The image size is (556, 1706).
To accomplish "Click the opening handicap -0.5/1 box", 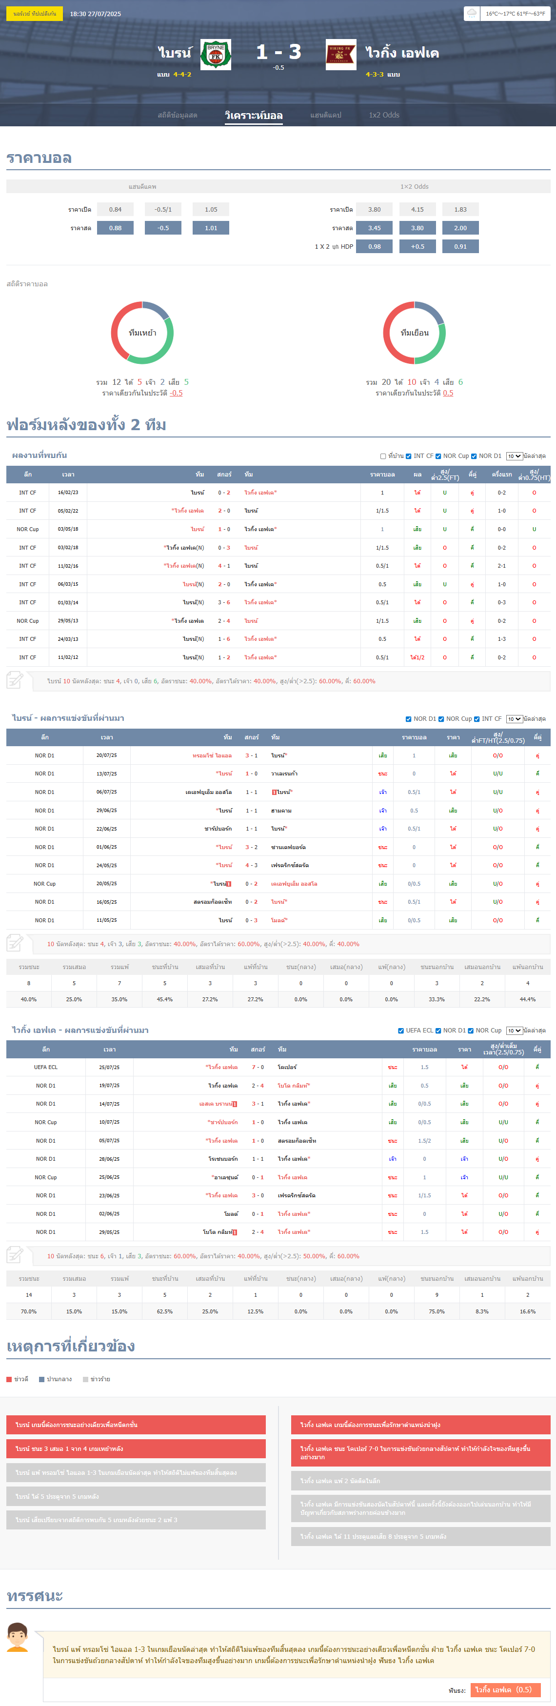I will click(x=163, y=209).
